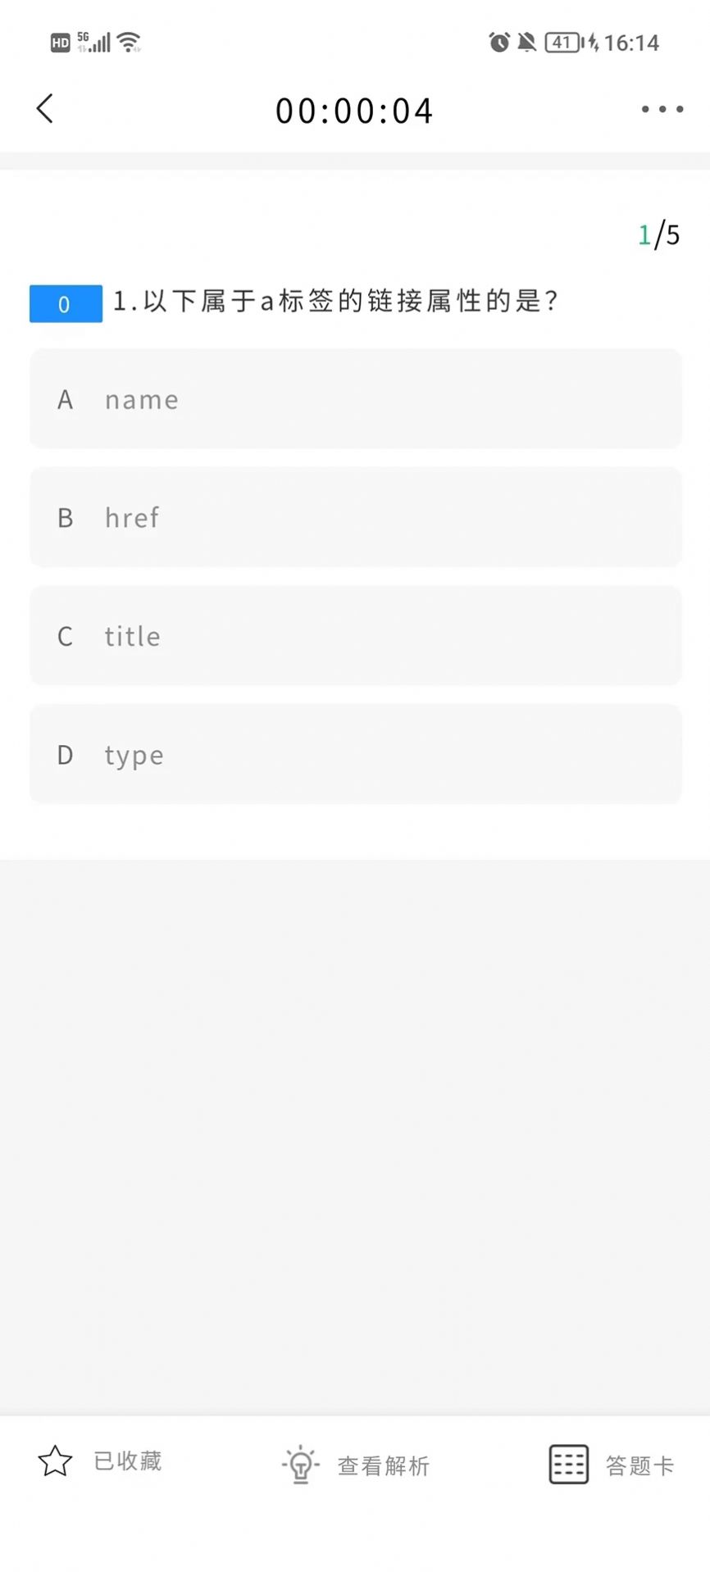Screen dimensions: 710x1572
Task: Tap the 1/5 question progress counter
Action: tap(659, 235)
